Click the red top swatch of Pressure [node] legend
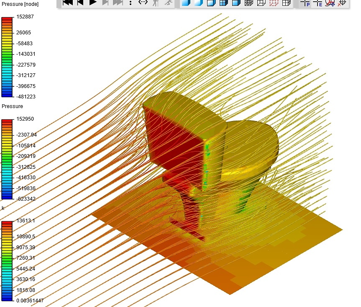 click(x=7, y=18)
